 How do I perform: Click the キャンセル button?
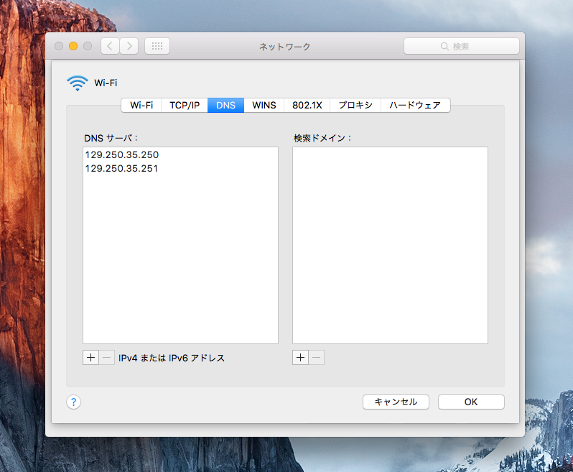(x=396, y=402)
